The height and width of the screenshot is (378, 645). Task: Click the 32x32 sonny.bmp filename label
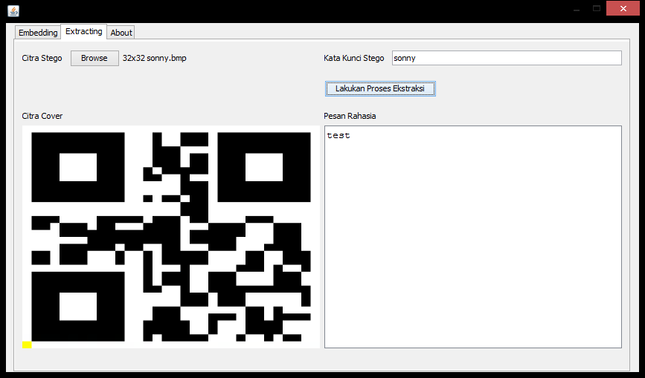coord(155,59)
